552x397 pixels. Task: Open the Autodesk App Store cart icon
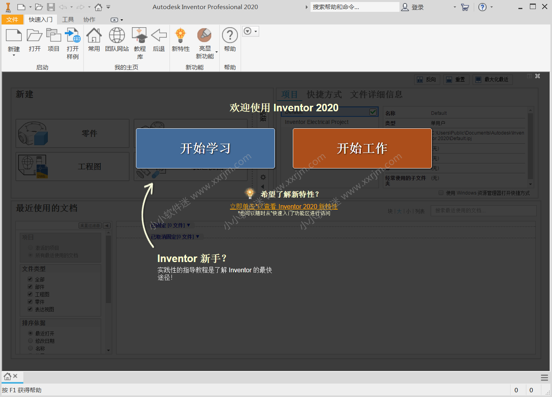point(465,7)
